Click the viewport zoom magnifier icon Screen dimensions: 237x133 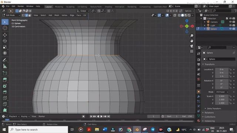click(192, 35)
